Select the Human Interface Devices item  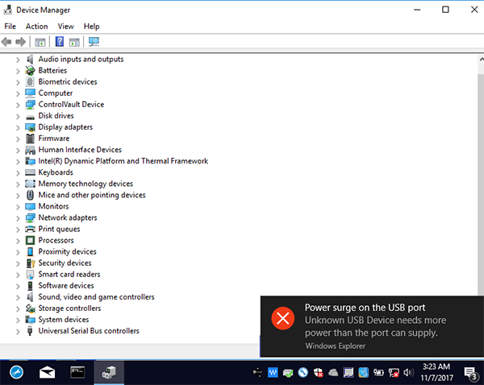80,150
